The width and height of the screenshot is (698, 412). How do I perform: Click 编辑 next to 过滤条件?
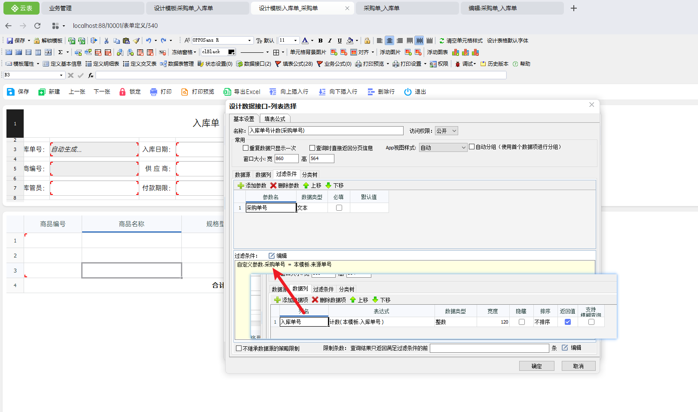278,256
